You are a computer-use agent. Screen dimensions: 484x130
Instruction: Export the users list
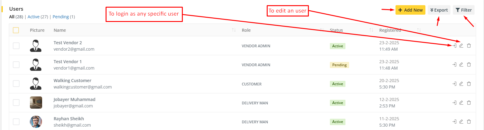tap(439, 10)
